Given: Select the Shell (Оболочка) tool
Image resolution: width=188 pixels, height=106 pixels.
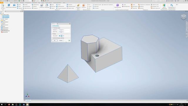Looking at the screenshot, I should point(53,6).
